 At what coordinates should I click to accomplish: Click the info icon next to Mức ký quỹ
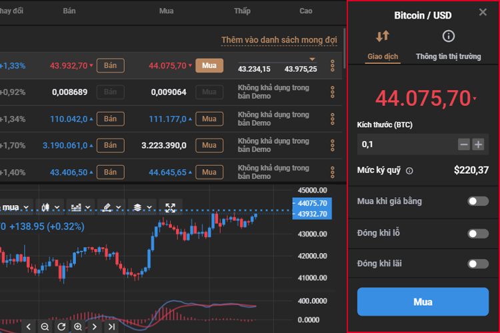pos(409,170)
